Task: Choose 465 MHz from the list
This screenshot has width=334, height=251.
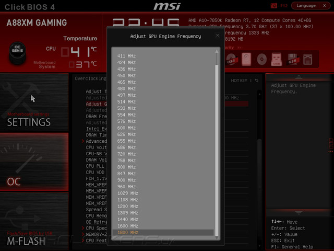Action: pyautogui.click(x=163, y=82)
